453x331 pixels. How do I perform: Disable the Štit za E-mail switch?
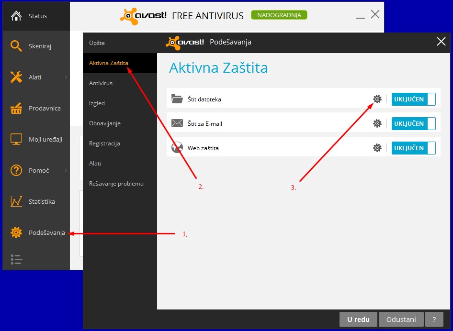(413, 123)
